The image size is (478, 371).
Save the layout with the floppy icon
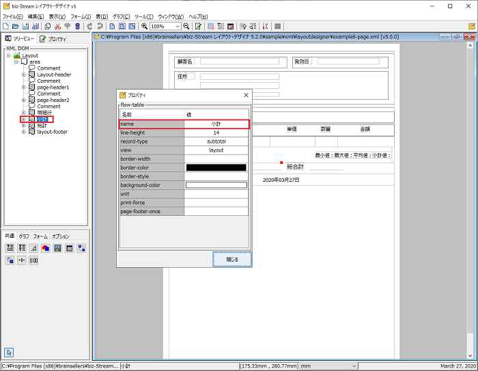(26, 26)
